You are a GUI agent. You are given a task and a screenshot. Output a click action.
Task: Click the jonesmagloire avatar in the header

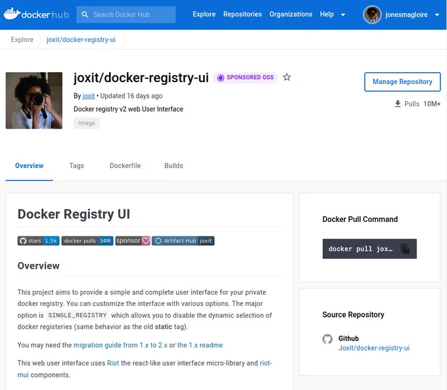(372, 14)
